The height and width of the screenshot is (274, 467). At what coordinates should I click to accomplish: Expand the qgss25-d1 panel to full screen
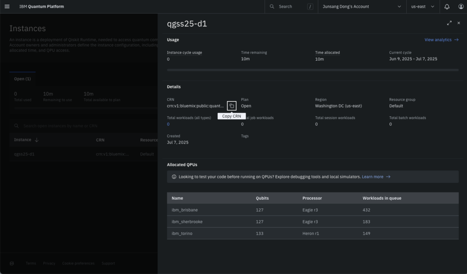click(449, 23)
